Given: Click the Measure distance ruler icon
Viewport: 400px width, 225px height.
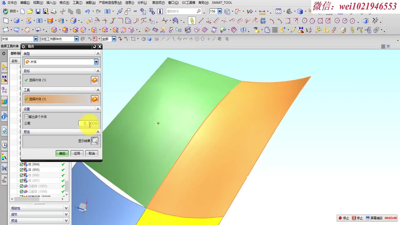Looking at the screenshot, I should tap(262, 12).
